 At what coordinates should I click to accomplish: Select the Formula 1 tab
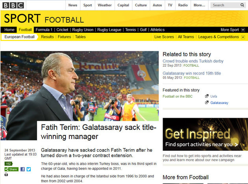tap(44, 30)
